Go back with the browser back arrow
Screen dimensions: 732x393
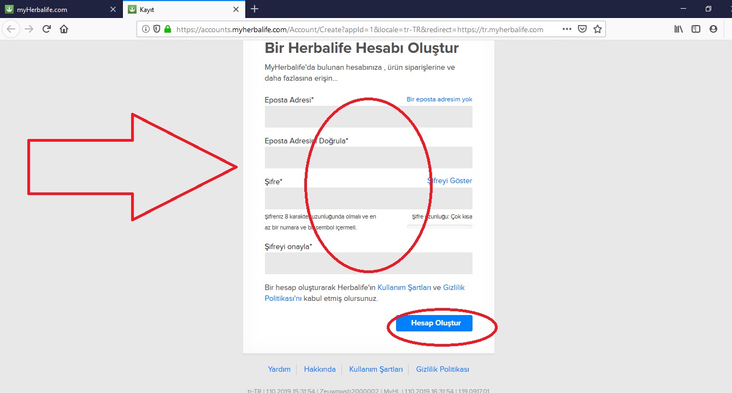[11, 29]
